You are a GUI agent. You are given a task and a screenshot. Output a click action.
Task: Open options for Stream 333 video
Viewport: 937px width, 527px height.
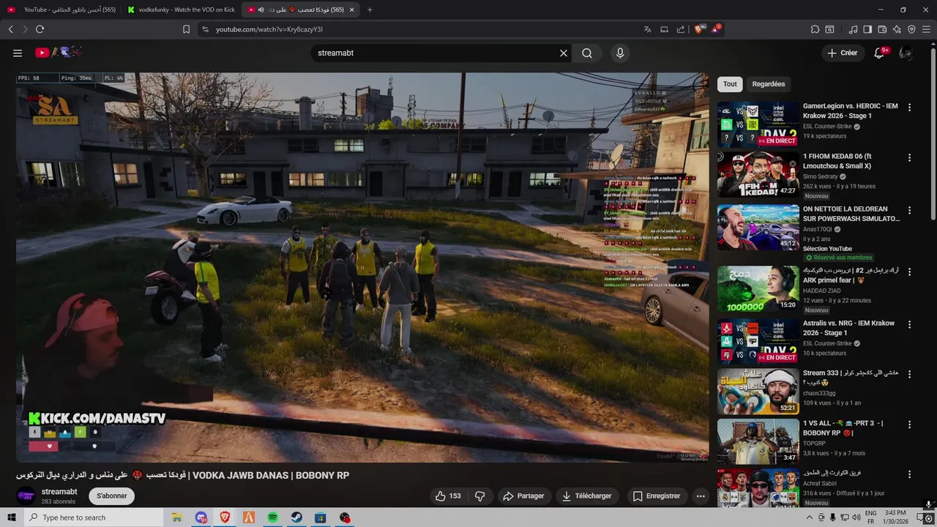point(910,374)
